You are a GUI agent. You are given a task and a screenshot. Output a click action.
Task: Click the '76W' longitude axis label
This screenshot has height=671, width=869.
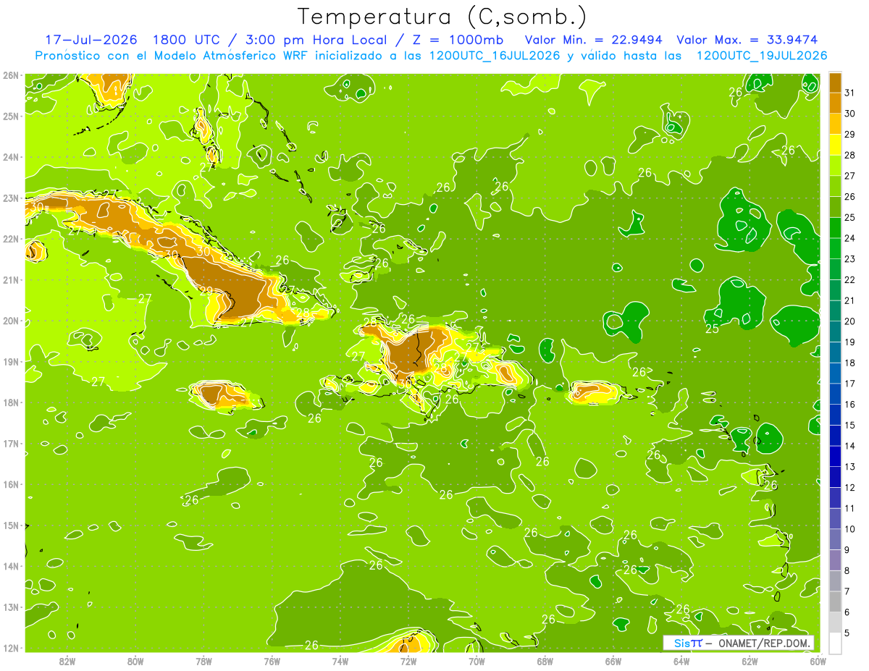272,660
